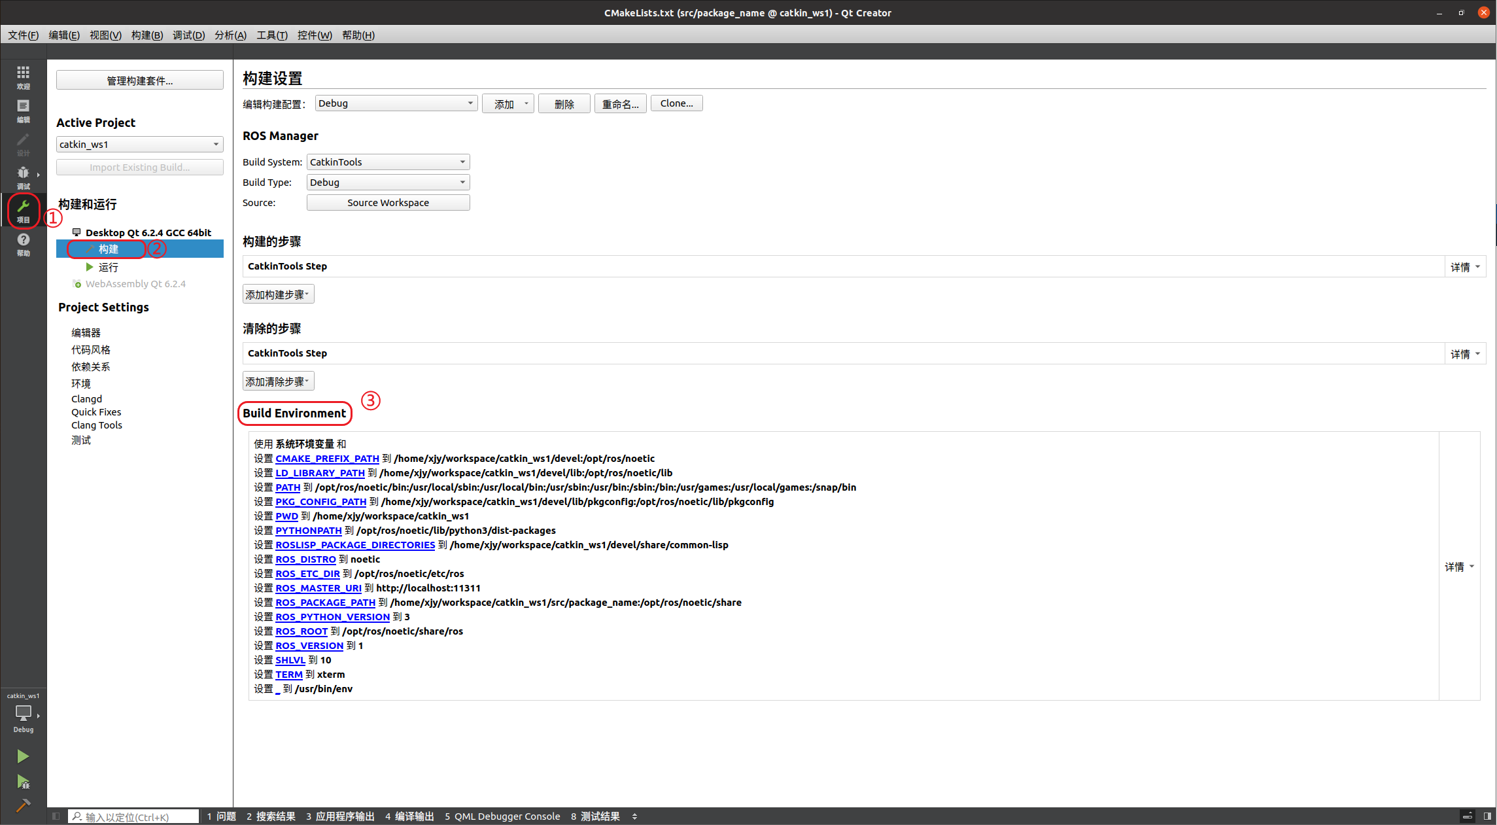
Task: Click the CMAKE_PREFIX_PATH variable link
Action: 327,458
